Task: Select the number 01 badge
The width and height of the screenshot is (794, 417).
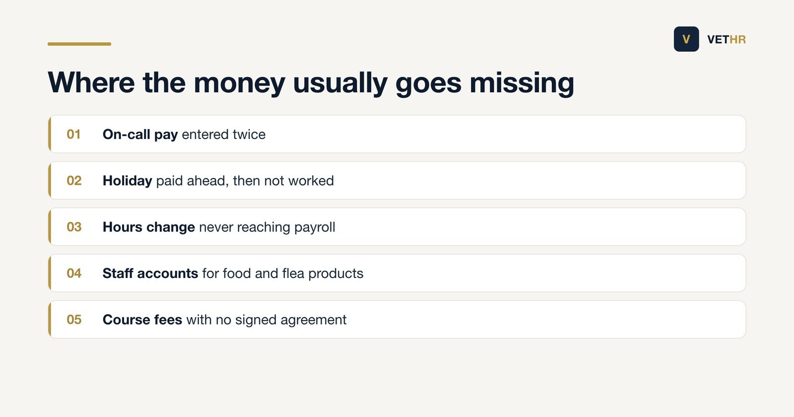Action: 74,134
